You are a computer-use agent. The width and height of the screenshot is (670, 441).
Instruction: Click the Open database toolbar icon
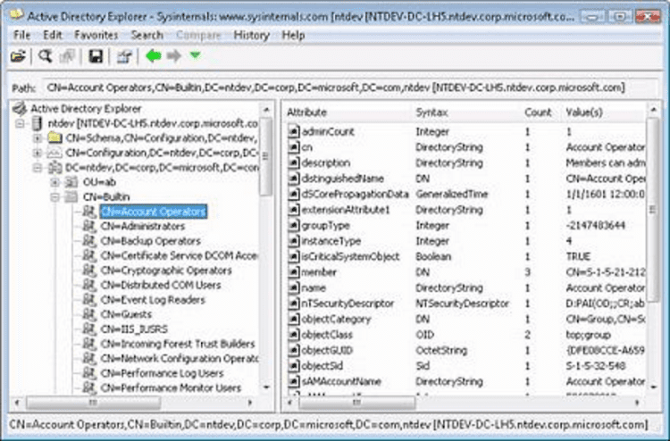point(18,56)
